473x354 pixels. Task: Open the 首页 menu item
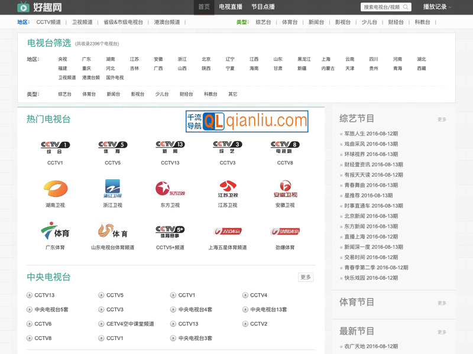pos(203,7)
